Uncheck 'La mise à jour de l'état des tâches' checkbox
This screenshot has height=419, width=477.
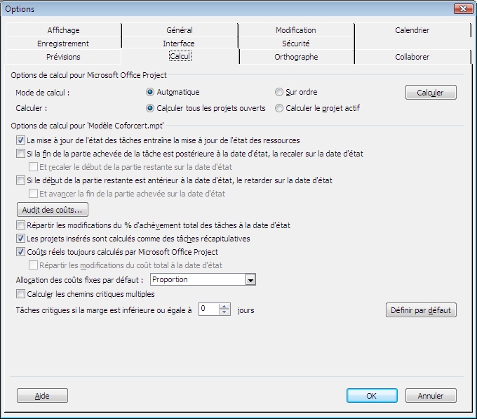pyautogui.click(x=20, y=140)
